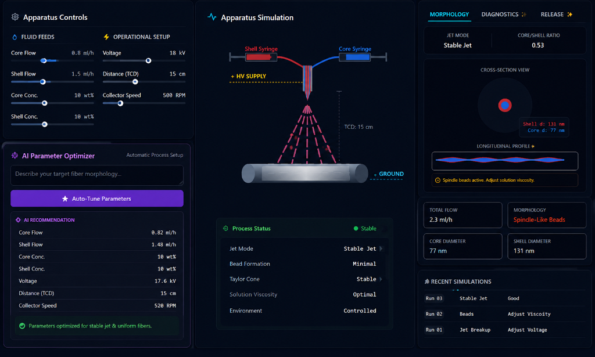The width and height of the screenshot is (595, 357).
Task: Click the Shell Diameter 131 nm card
Action: 547,246
